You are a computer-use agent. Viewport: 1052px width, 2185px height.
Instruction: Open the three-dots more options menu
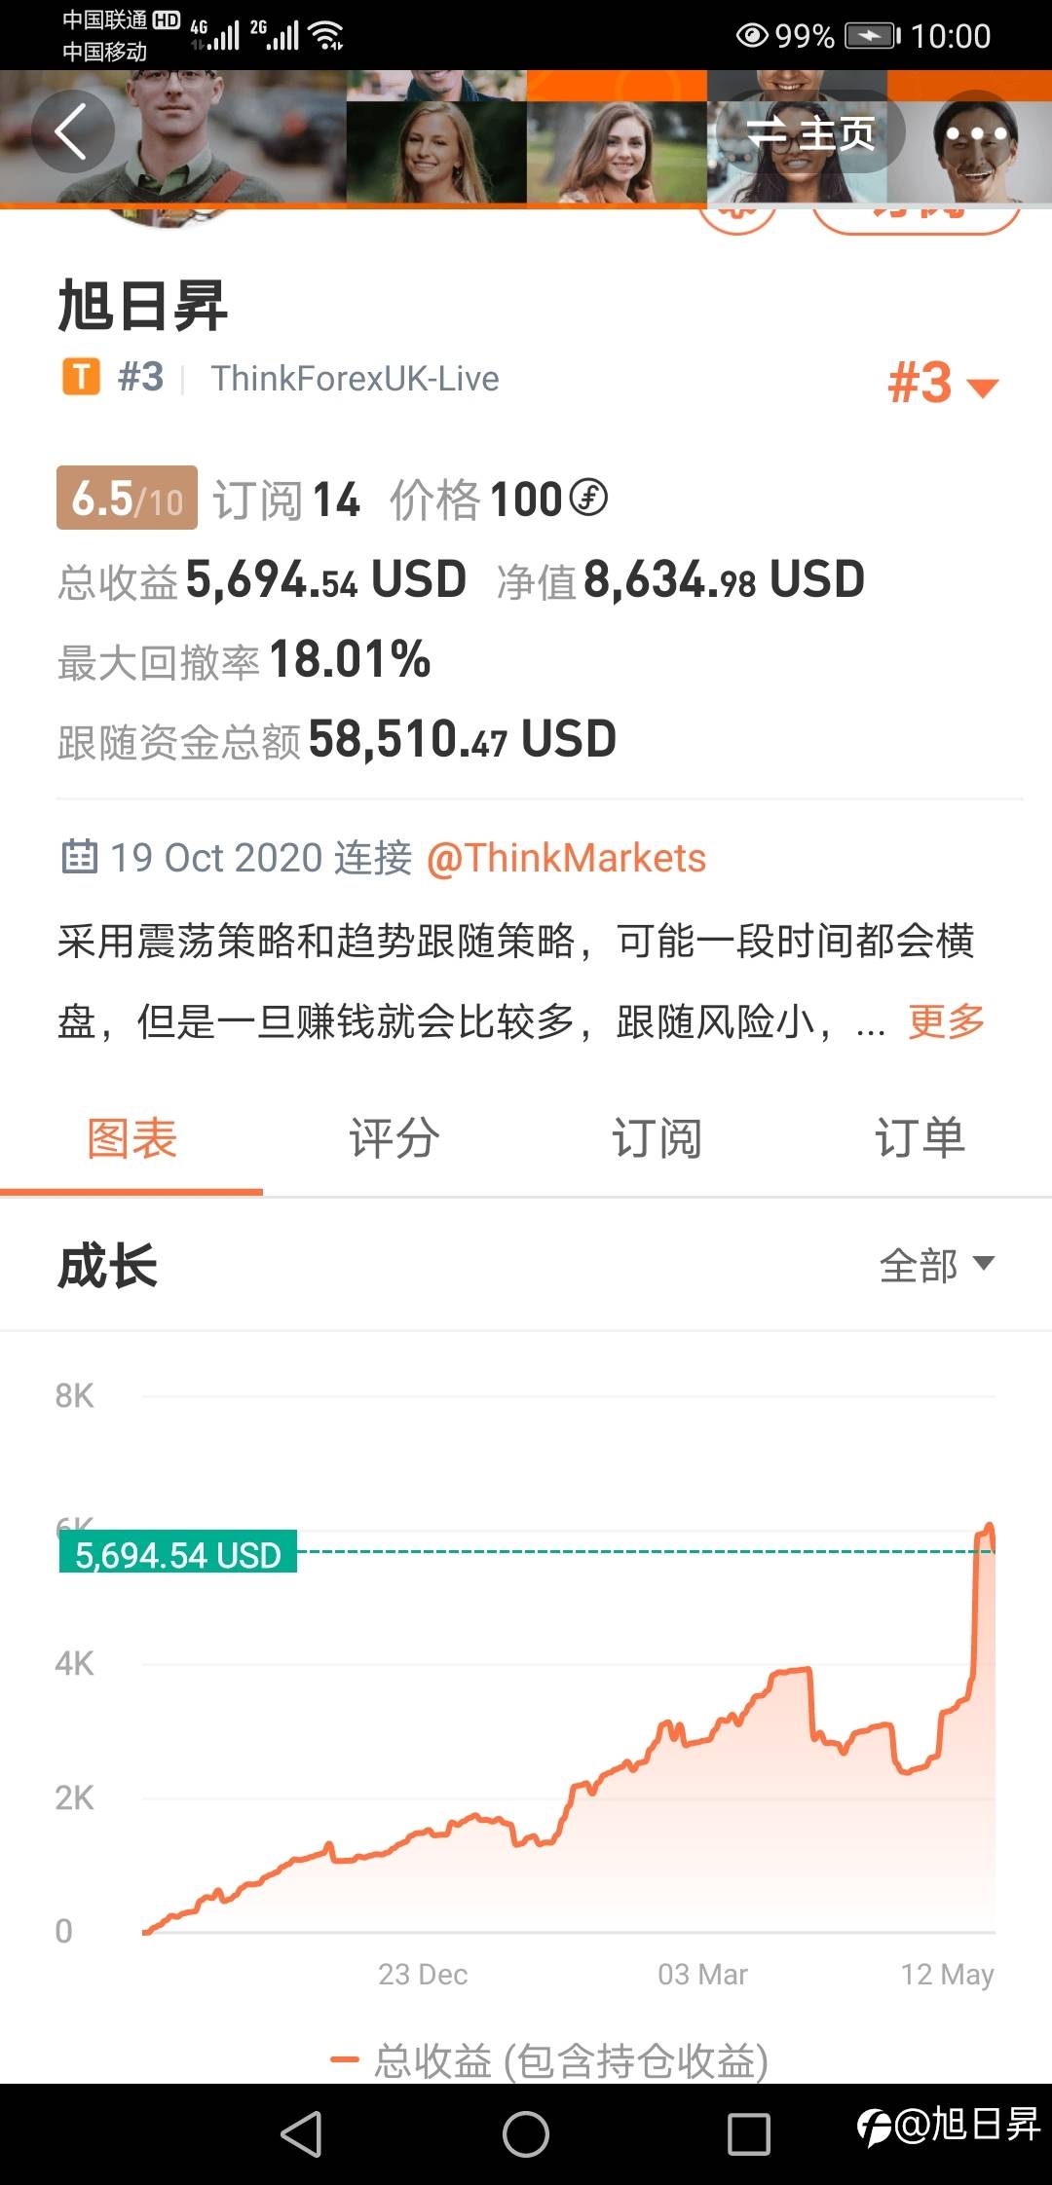pyautogui.click(x=975, y=132)
